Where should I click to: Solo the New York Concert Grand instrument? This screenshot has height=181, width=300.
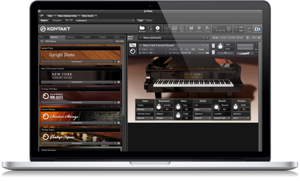(213, 46)
